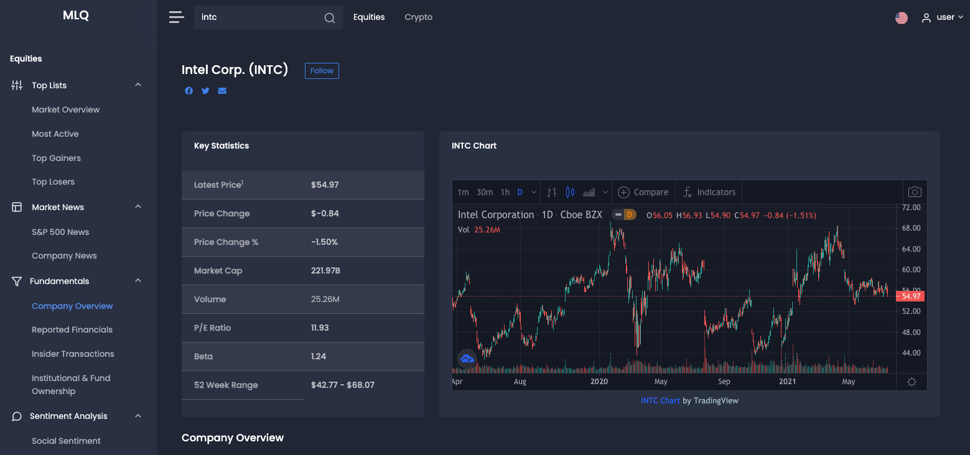970x455 pixels.
Task: Click the Top Lists sliders icon
Action: click(x=17, y=85)
